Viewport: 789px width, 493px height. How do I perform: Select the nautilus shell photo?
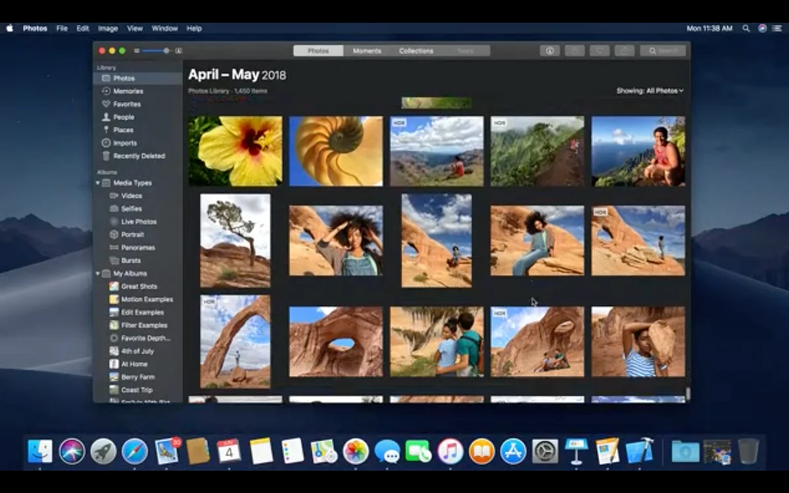coord(336,151)
